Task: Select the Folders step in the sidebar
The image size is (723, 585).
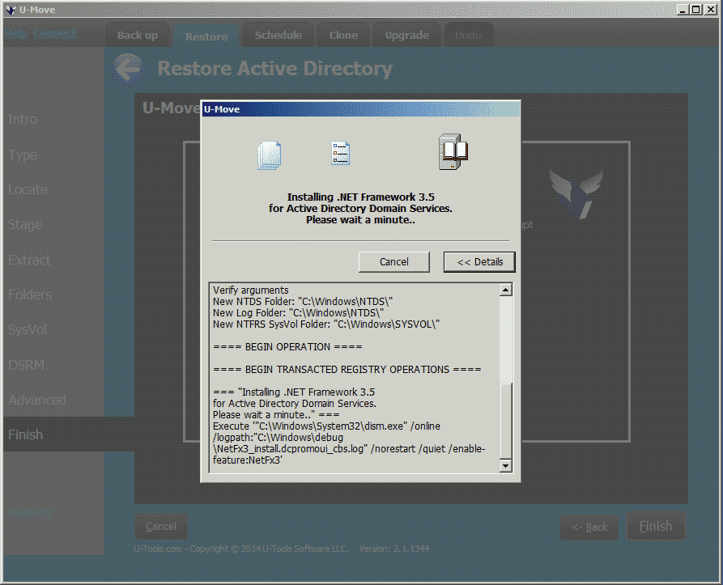Action: tap(29, 295)
